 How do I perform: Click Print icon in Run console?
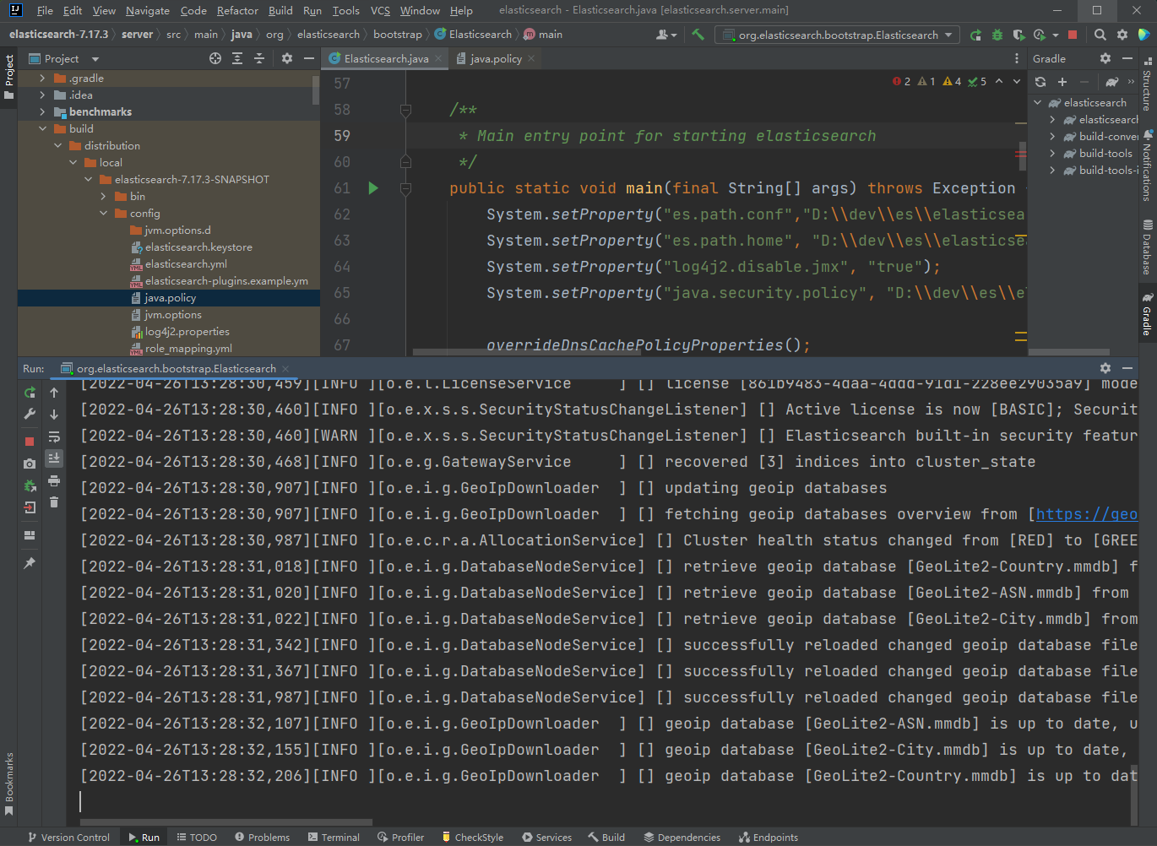coord(54,480)
